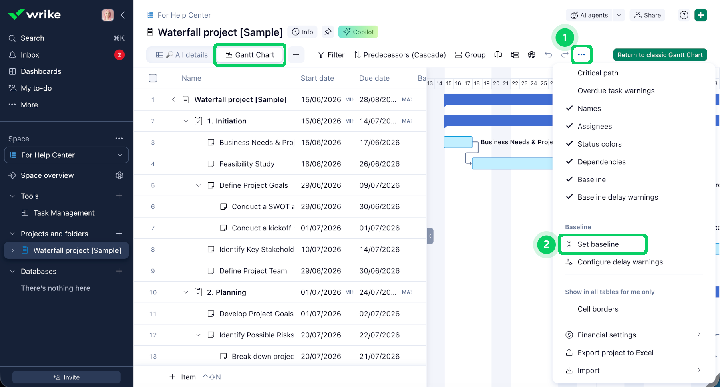Open the user profile avatar

(108, 15)
